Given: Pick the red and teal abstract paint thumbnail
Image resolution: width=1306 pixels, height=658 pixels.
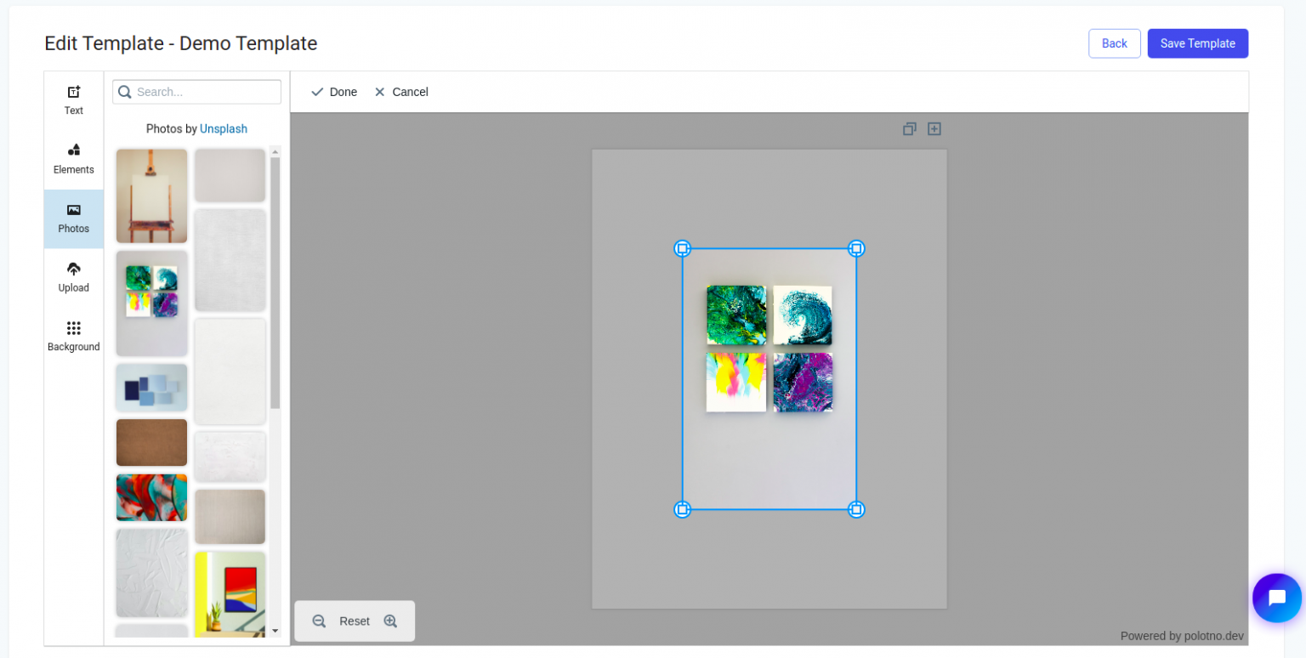Looking at the screenshot, I should 151,497.
